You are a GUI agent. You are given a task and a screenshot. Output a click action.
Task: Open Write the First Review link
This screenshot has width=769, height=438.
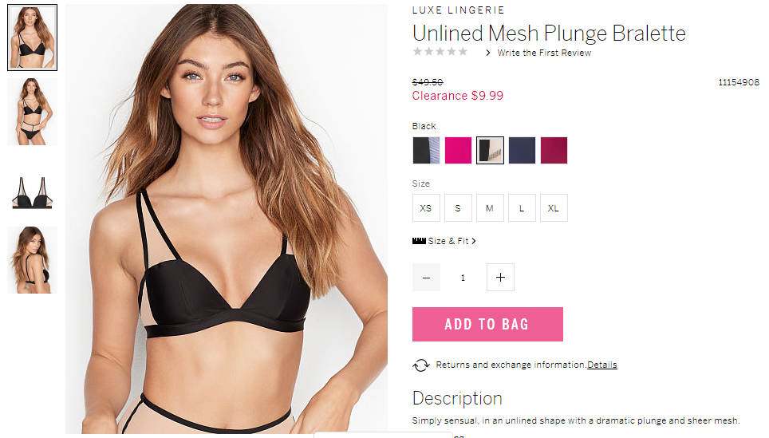tap(544, 53)
